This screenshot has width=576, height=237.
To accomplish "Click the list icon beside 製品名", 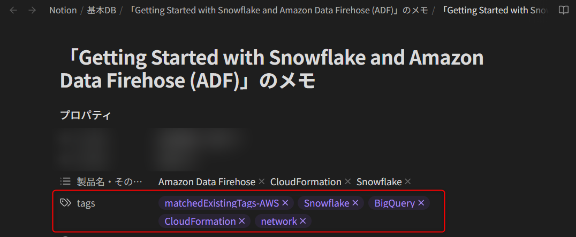I will pos(65,181).
